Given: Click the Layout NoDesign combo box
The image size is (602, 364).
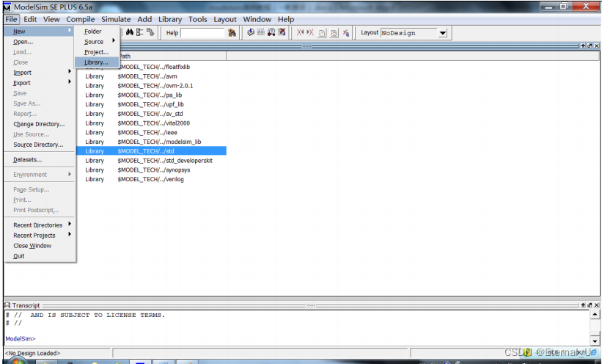Looking at the screenshot, I should pos(414,33).
